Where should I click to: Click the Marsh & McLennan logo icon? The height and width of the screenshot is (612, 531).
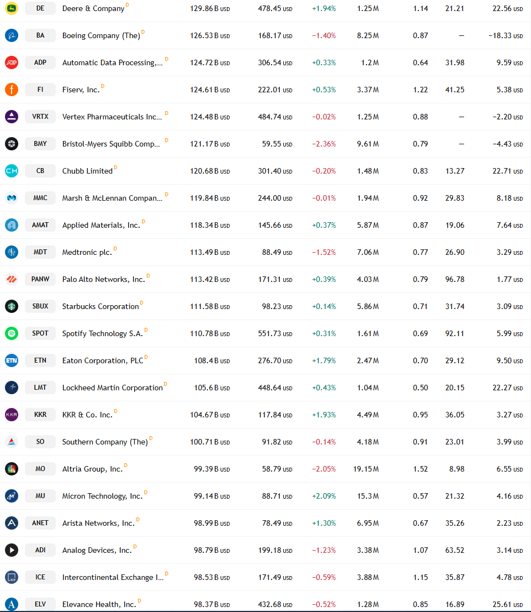[12, 198]
